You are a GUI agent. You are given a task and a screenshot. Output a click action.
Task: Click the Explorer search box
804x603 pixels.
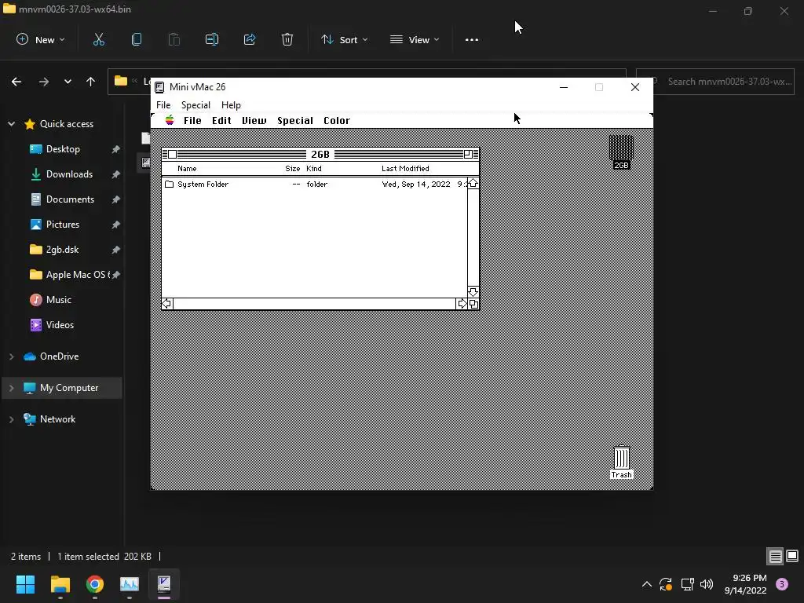pyautogui.click(x=714, y=82)
